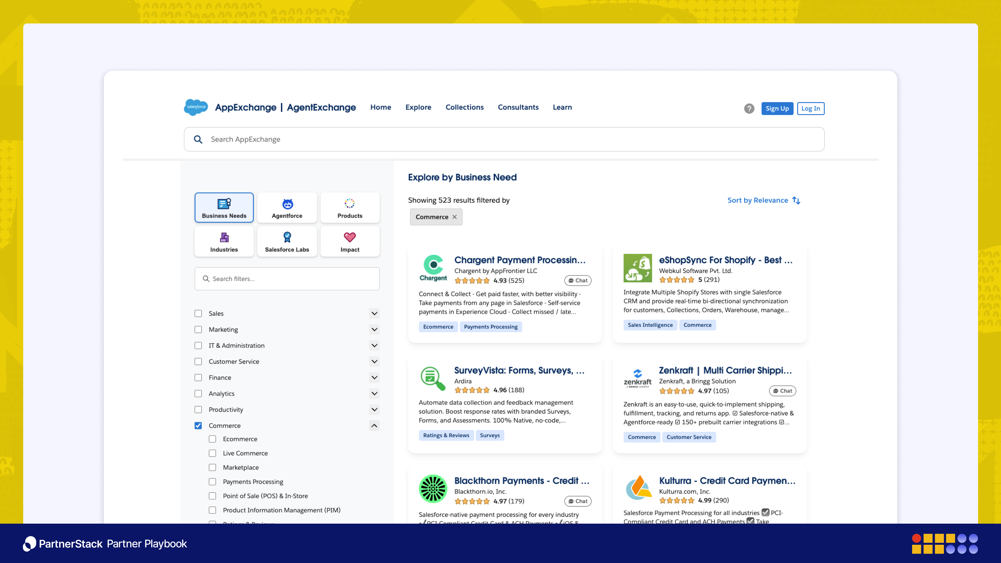Expand the Productivity filter chevron
Viewport: 1001px width, 563px height.
pyautogui.click(x=374, y=409)
